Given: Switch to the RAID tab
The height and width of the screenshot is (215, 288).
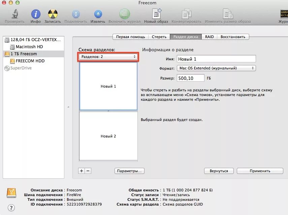Looking at the screenshot, I should point(210,37).
